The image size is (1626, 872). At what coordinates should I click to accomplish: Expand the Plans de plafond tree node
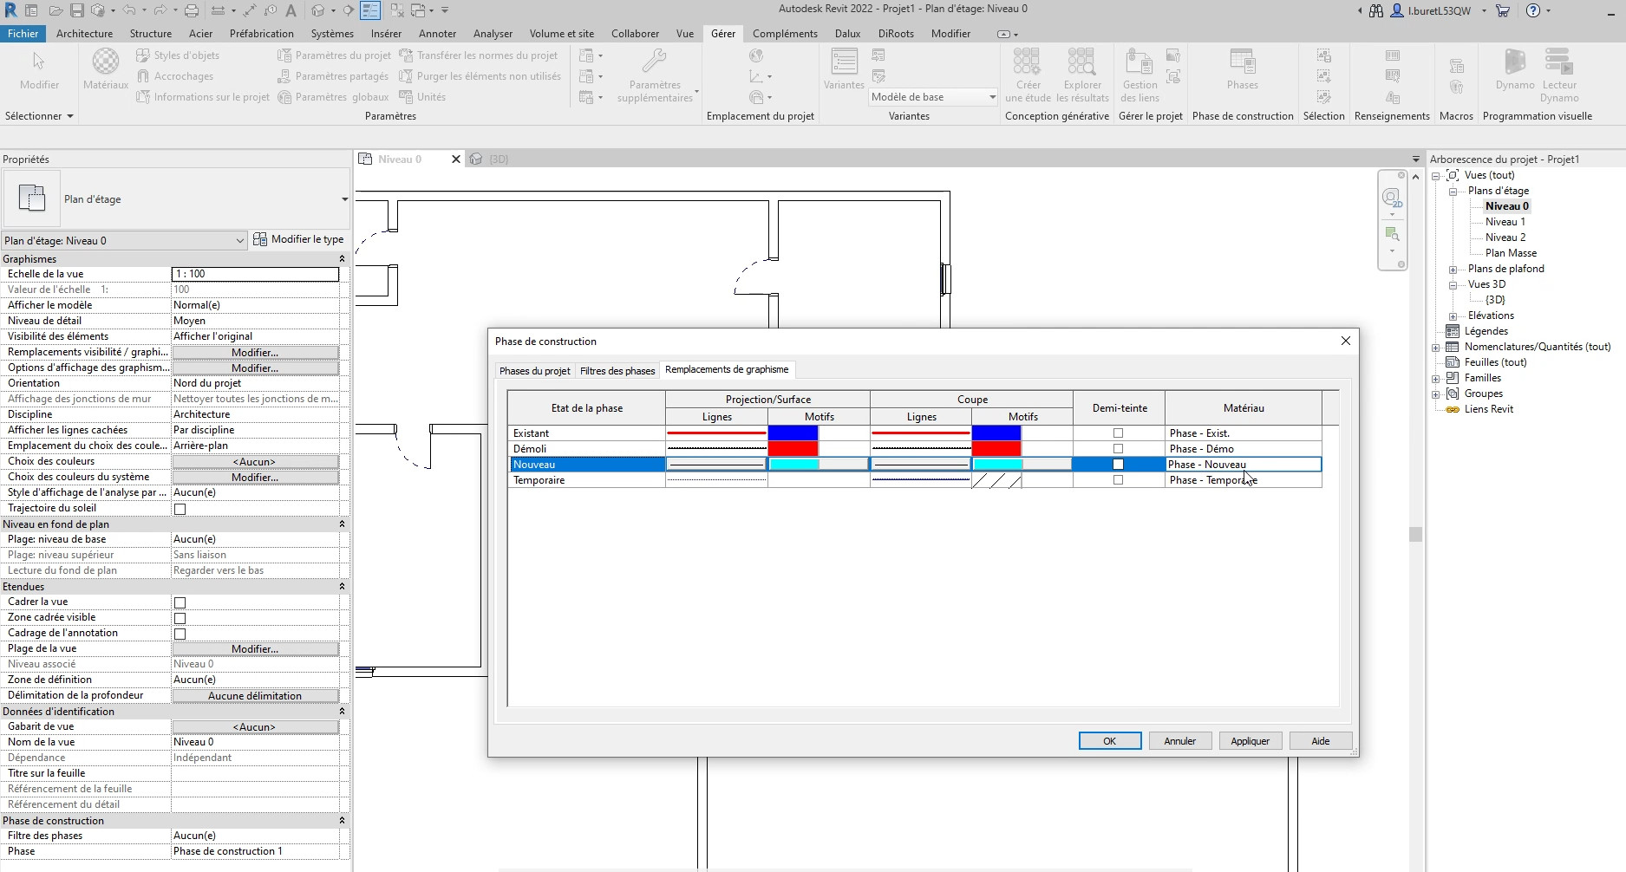point(1453,270)
